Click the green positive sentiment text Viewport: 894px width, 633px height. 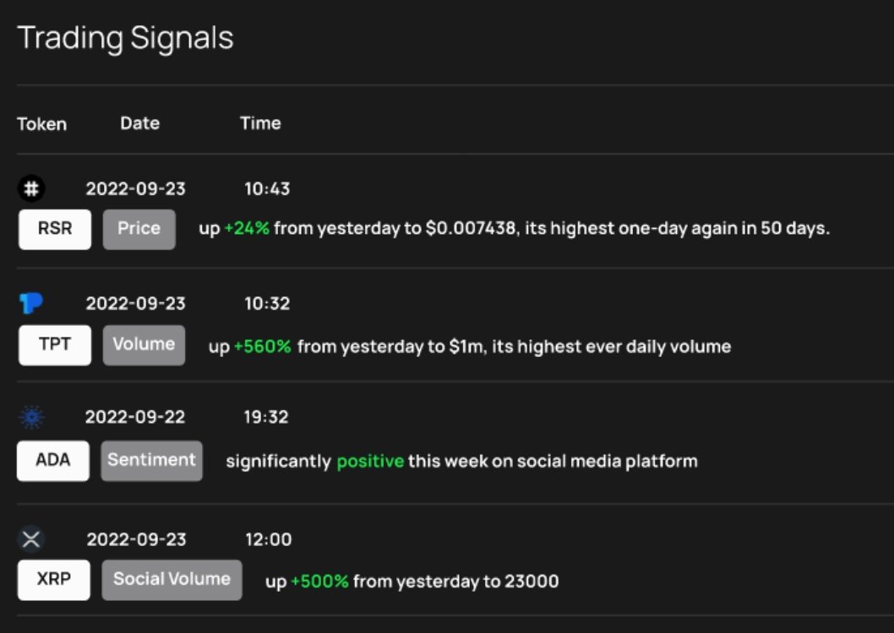coord(371,461)
